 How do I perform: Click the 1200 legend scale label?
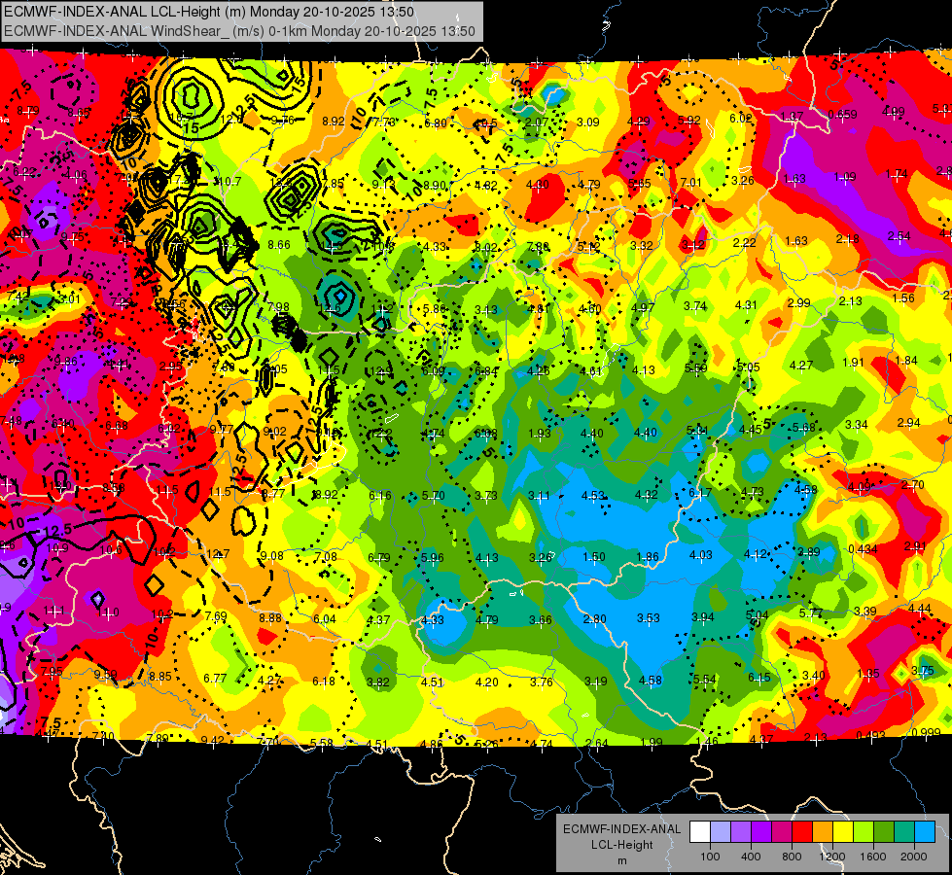point(832,857)
